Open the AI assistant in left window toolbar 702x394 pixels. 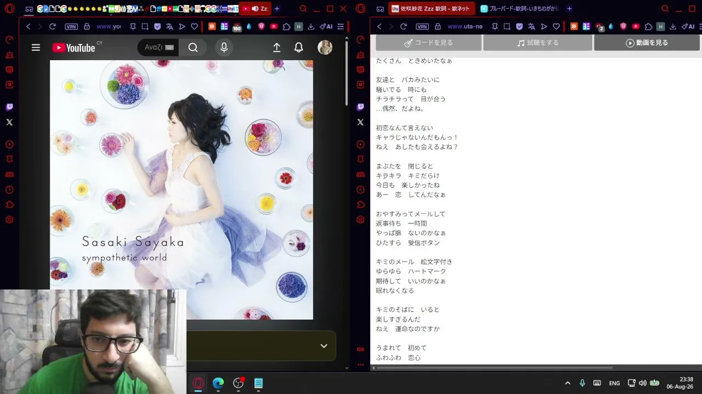[326, 26]
